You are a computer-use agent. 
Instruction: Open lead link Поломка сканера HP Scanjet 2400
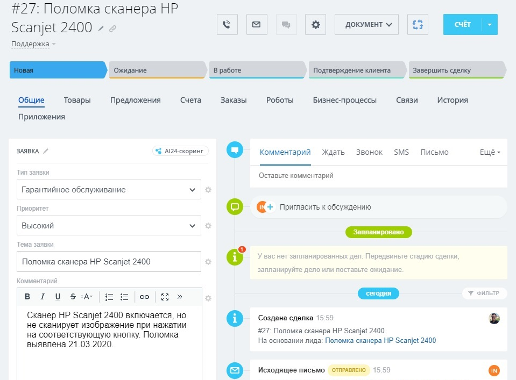pyautogui.click(x=380, y=341)
